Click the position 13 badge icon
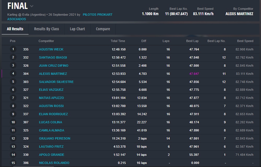Viewport: 261px width, 167px height. coord(13,146)
